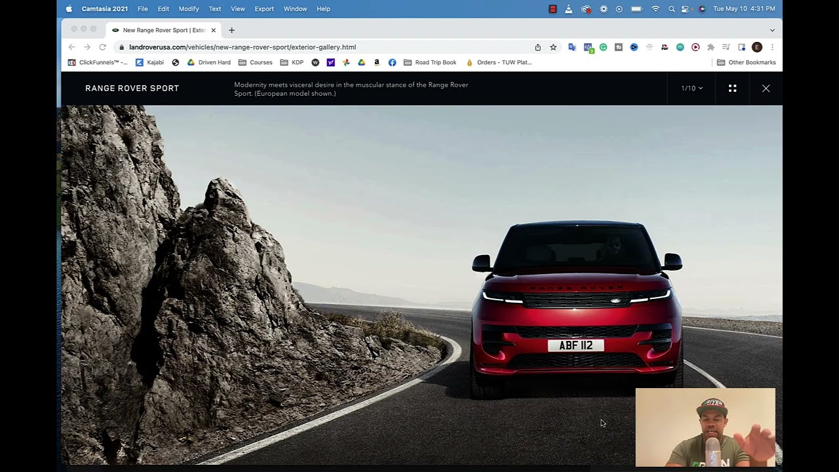Open the Window menu
Viewport: 839px width, 472px height.
(x=295, y=9)
